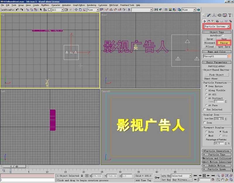Click the Pick Object button
This screenshot has width=234, height=183.
click(x=216, y=75)
